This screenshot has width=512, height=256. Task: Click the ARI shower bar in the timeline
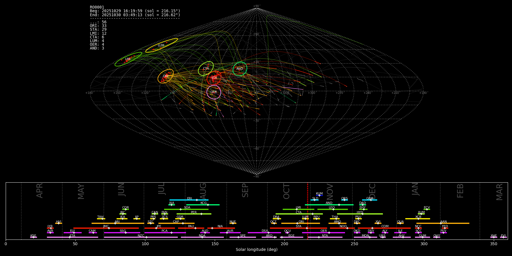[x=118, y=223]
